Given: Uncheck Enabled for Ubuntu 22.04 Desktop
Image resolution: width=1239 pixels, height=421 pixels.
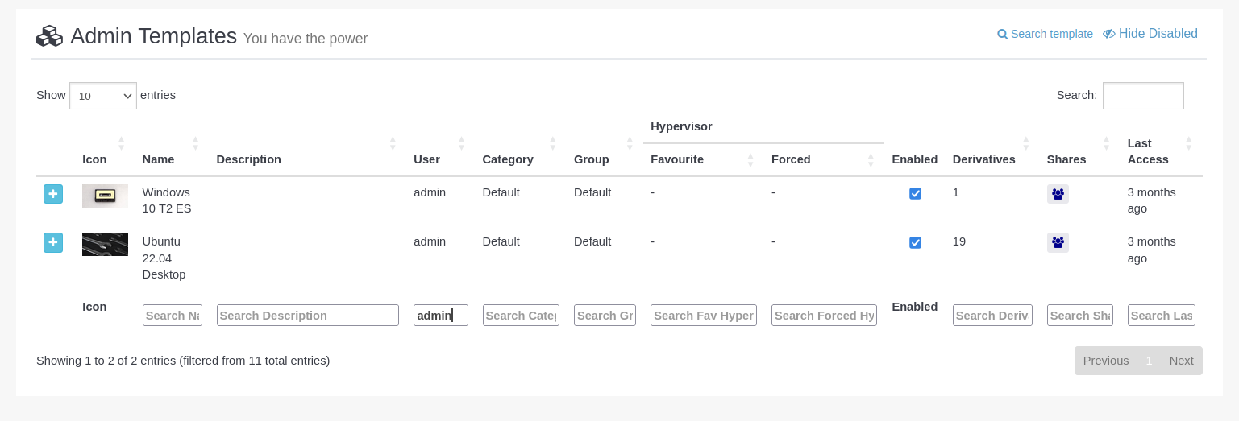Looking at the screenshot, I should pos(915,242).
